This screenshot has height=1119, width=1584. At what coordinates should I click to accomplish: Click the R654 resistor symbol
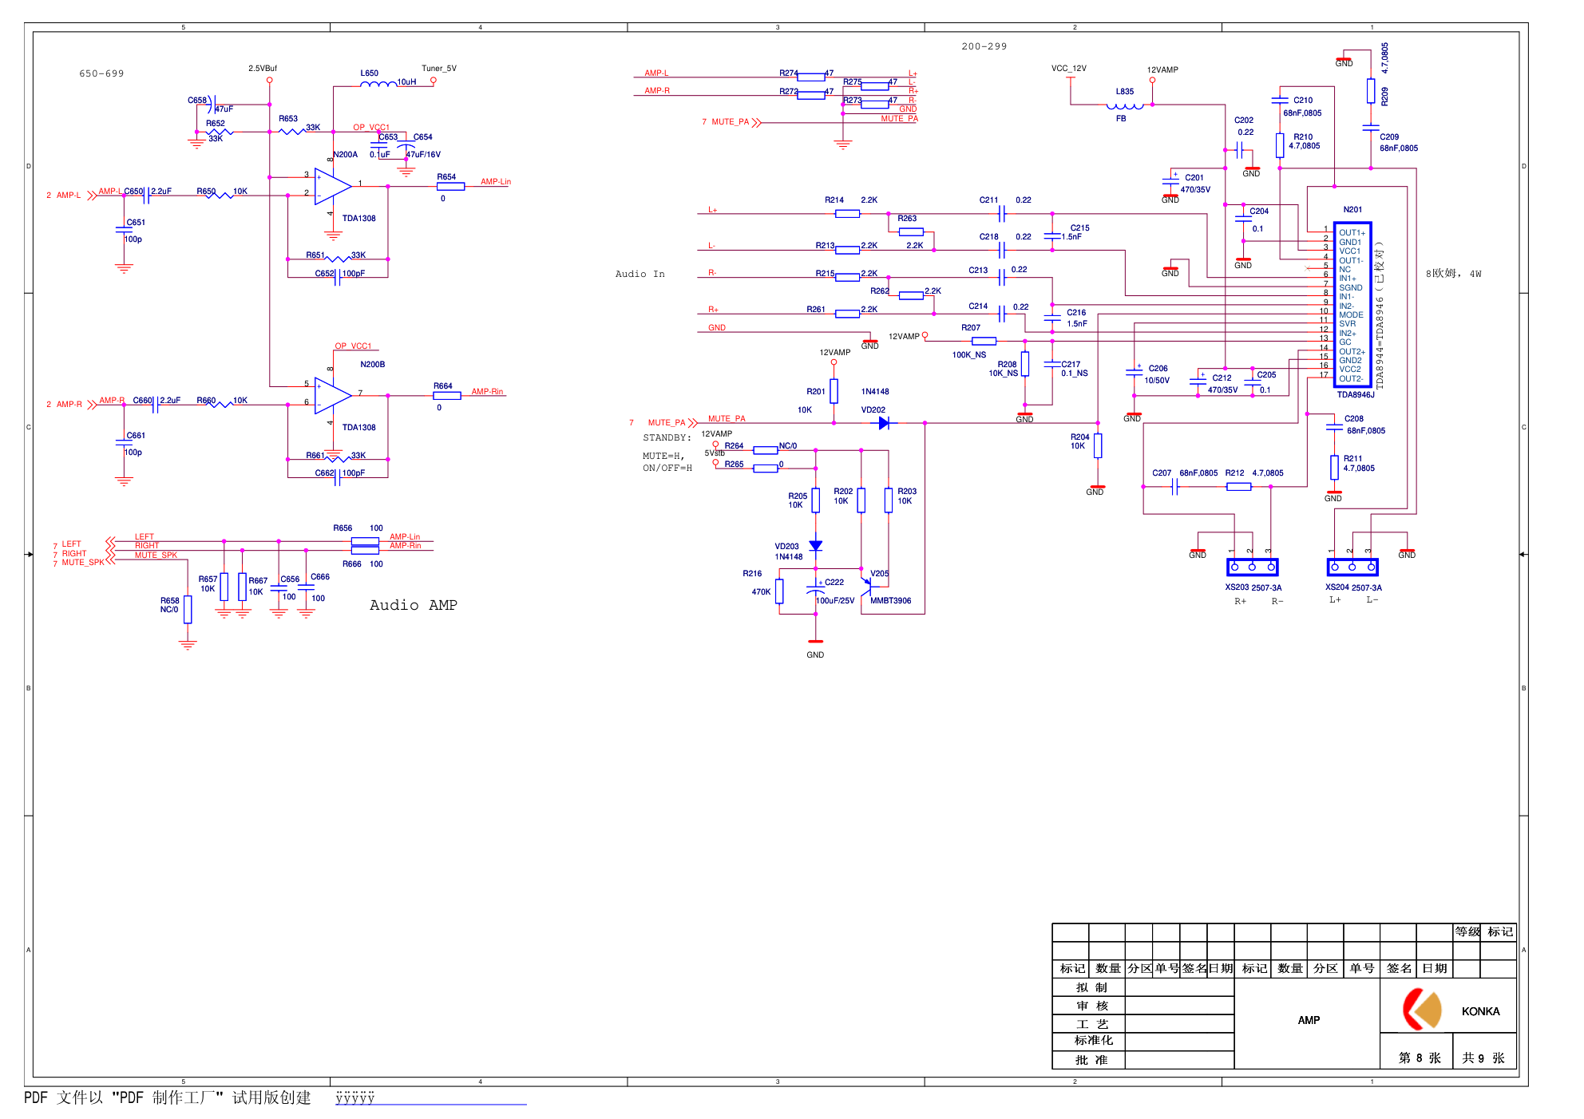click(x=450, y=187)
